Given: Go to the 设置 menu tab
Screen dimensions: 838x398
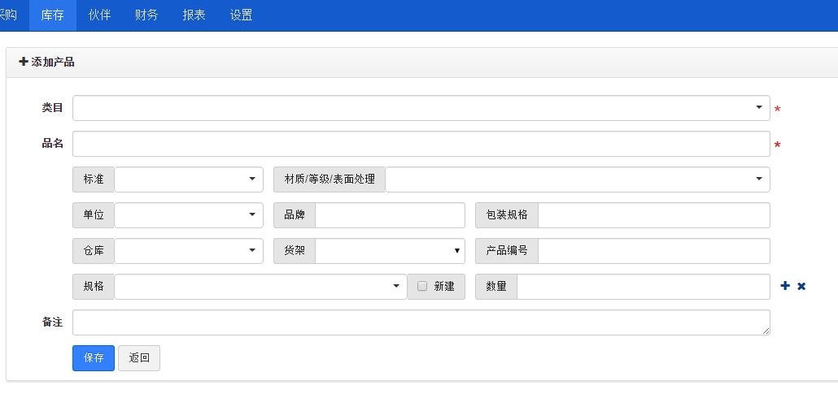Looking at the screenshot, I should tap(242, 15).
